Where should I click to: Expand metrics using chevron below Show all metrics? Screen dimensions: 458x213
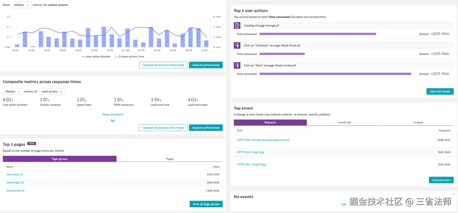coord(113,121)
